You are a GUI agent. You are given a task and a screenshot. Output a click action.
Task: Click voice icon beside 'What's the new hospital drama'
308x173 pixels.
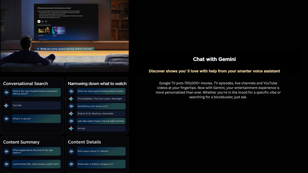point(6,92)
